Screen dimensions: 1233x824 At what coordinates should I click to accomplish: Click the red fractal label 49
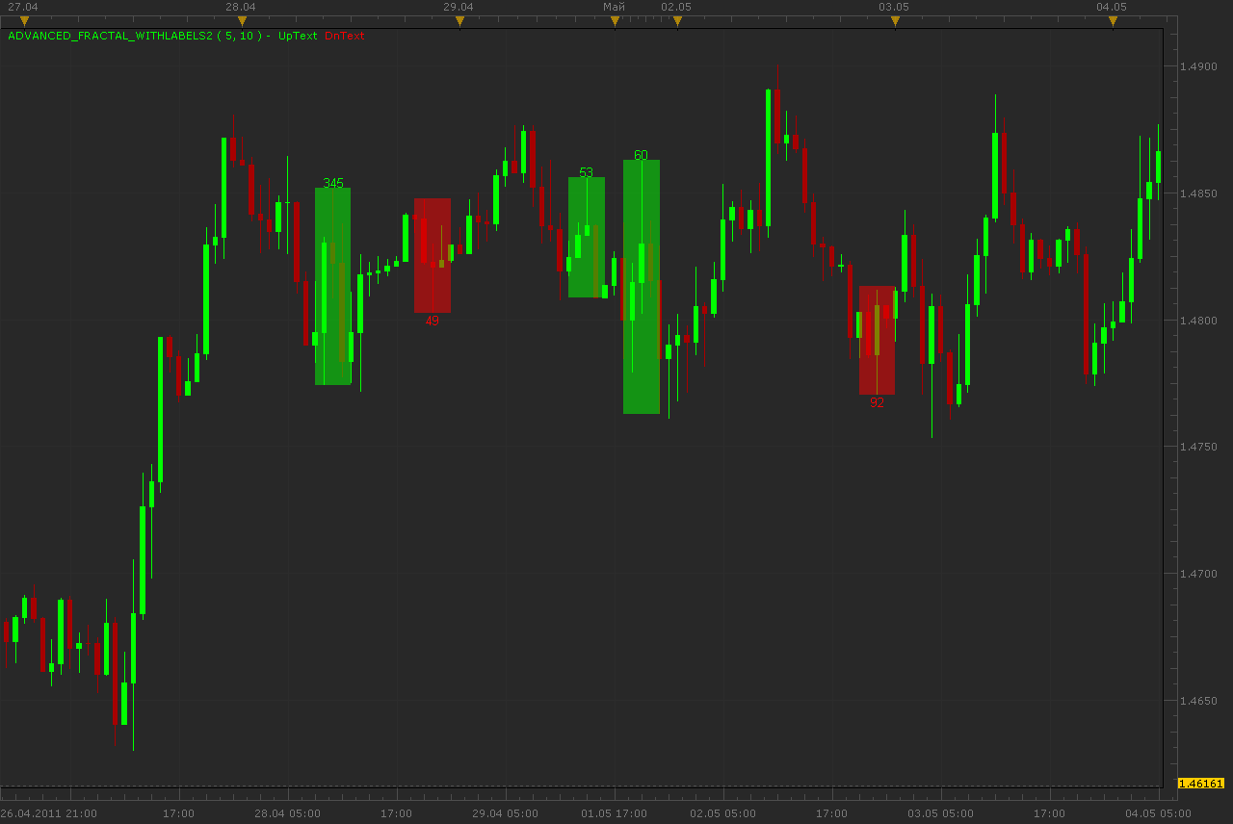click(x=433, y=321)
